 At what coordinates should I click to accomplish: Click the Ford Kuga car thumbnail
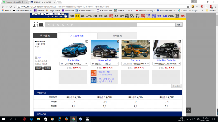point(136,50)
